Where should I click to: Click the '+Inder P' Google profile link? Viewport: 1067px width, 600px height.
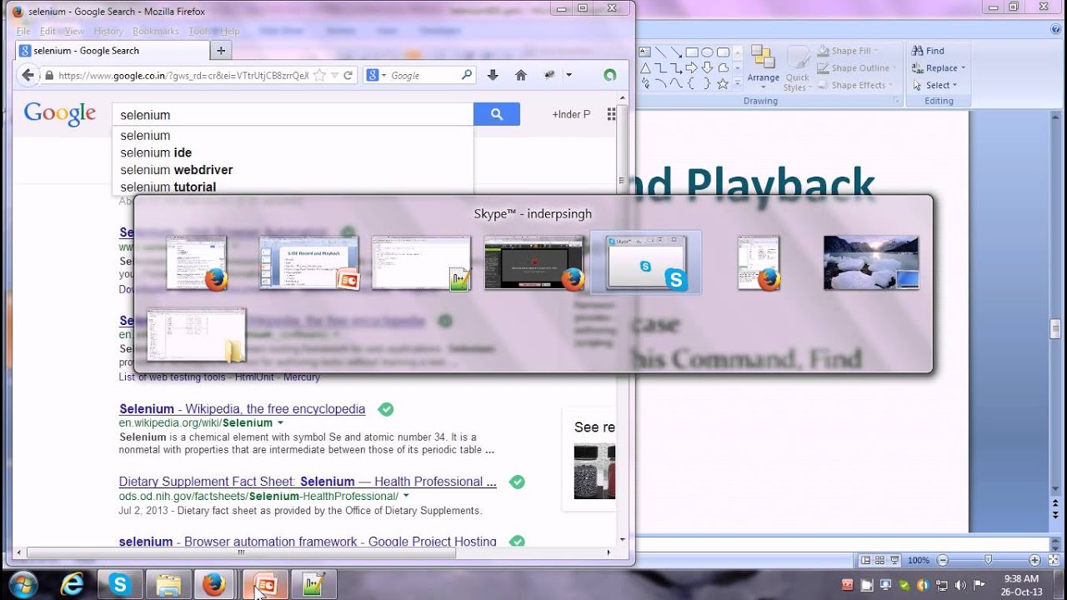[571, 114]
